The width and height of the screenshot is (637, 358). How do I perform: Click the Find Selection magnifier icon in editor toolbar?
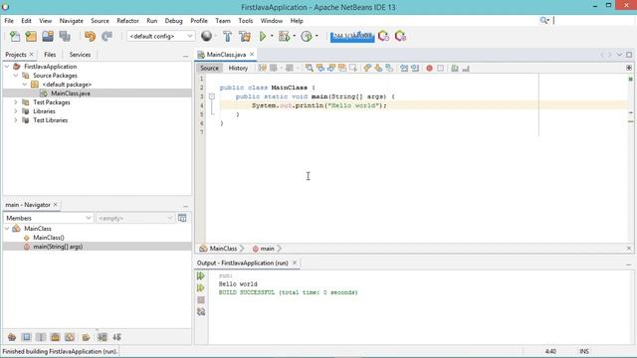point(310,69)
